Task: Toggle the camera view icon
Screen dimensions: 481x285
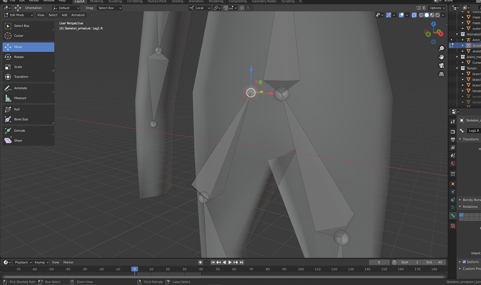Action: click(442, 65)
